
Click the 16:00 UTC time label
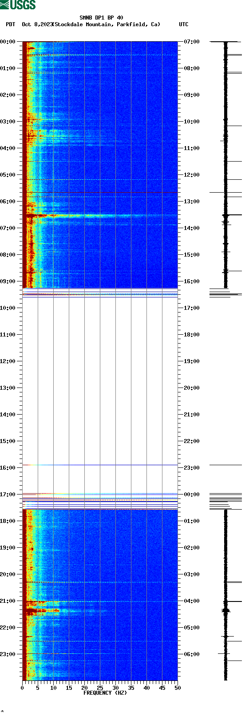click(x=192, y=281)
